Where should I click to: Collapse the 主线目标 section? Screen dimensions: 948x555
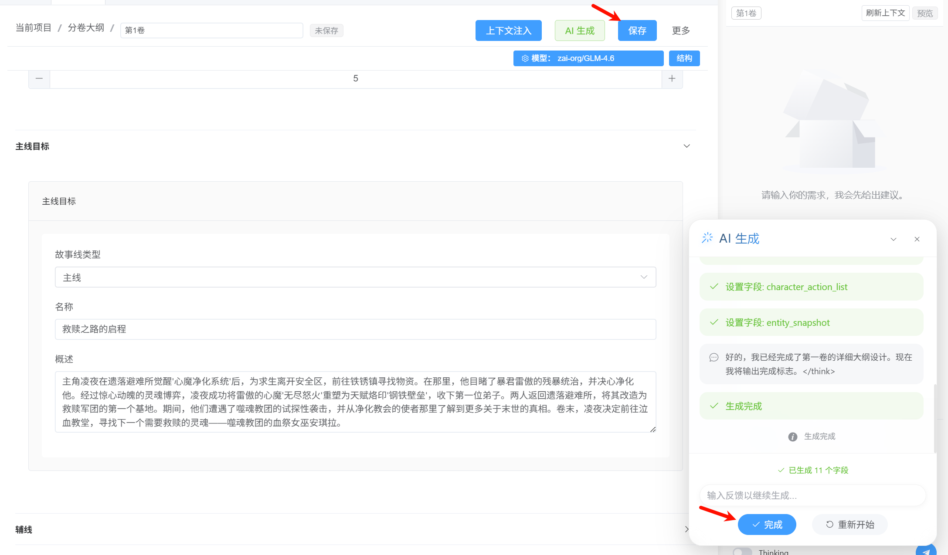coord(686,146)
